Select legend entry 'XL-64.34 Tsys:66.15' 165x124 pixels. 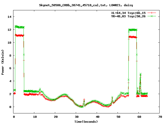pyautogui.click(x=128, y=13)
